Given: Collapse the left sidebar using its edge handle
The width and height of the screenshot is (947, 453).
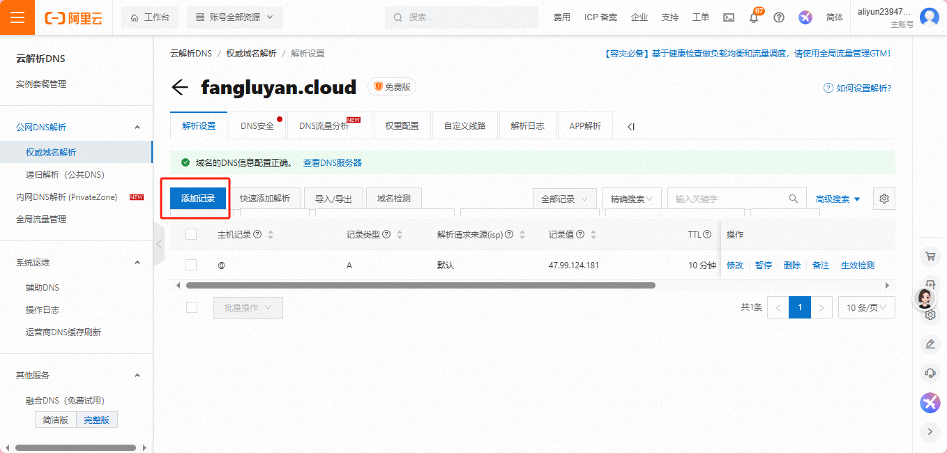Looking at the screenshot, I should coord(158,244).
